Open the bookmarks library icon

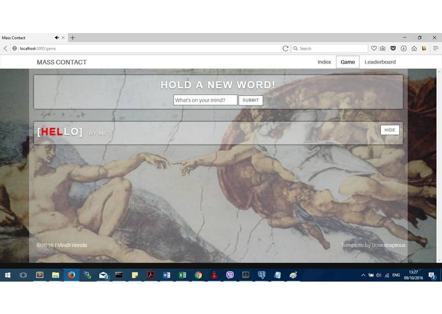pyautogui.click(x=424, y=48)
